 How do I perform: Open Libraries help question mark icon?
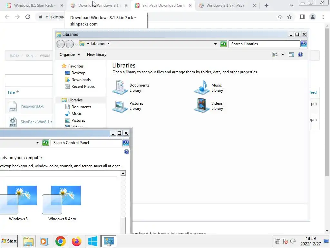click(x=300, y=55)
